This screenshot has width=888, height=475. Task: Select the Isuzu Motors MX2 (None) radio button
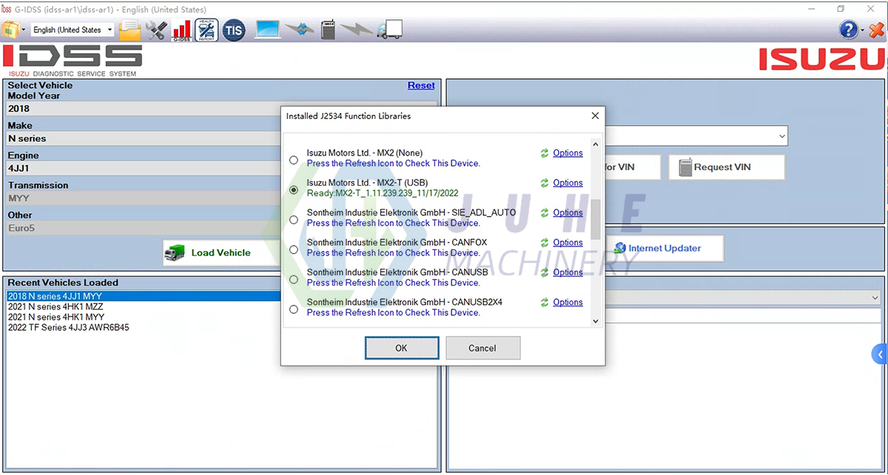[293, 159]
